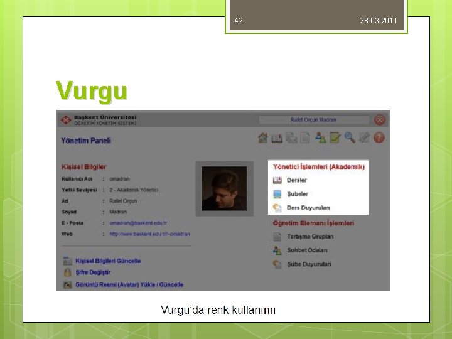
Task: Click the Yönetici İşlemleri (Akademik) heading
Action: coord(319,166)
